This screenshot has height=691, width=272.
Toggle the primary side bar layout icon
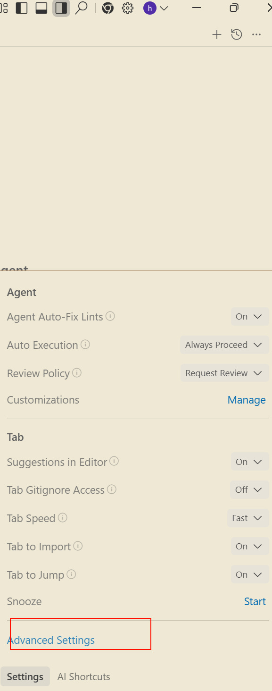22,8
